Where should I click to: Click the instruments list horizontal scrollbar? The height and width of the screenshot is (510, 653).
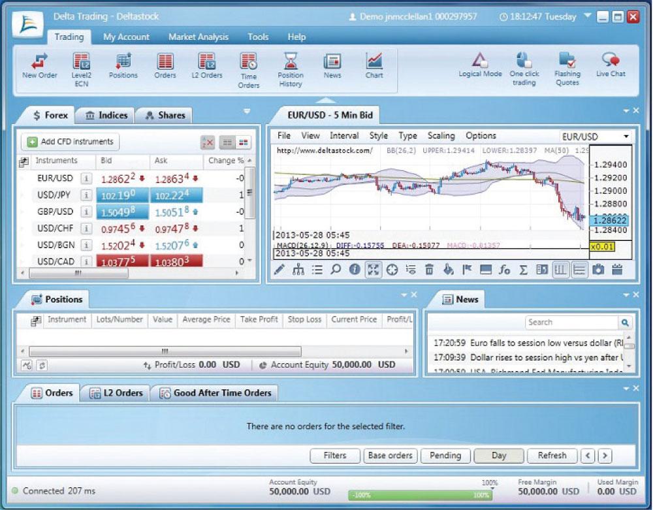pos(79,273)
